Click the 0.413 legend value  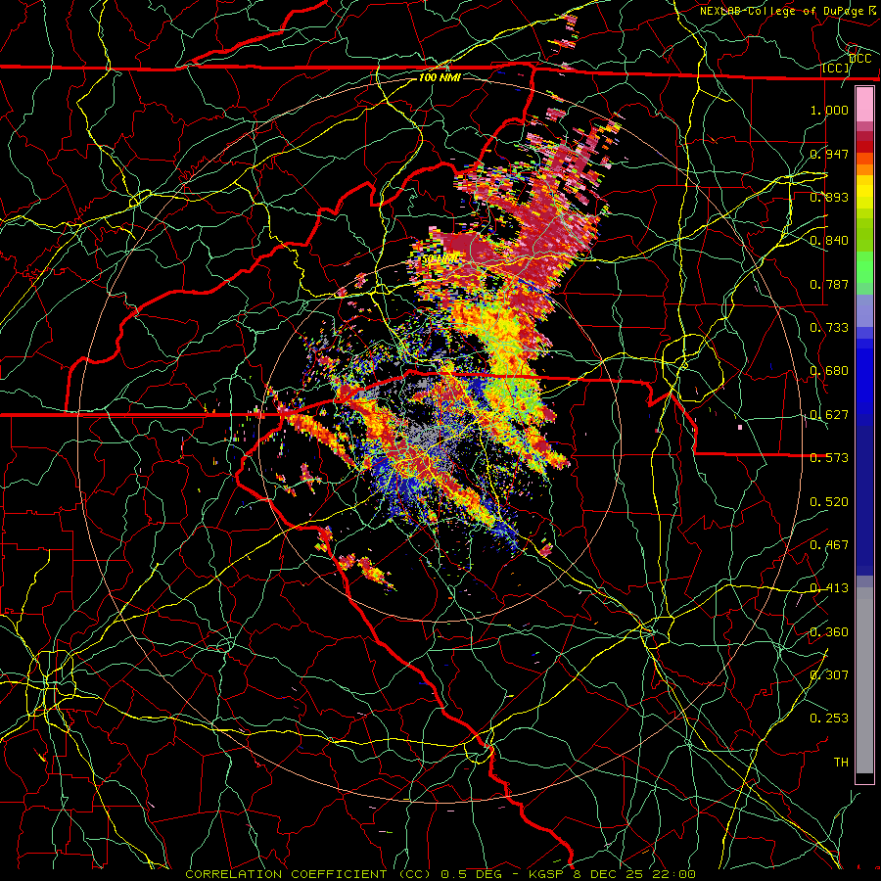[x=829, y=587]
